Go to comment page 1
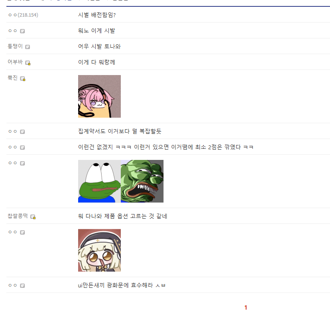The image size is (330, 310). pyautogui.click(x=245, y=307)
